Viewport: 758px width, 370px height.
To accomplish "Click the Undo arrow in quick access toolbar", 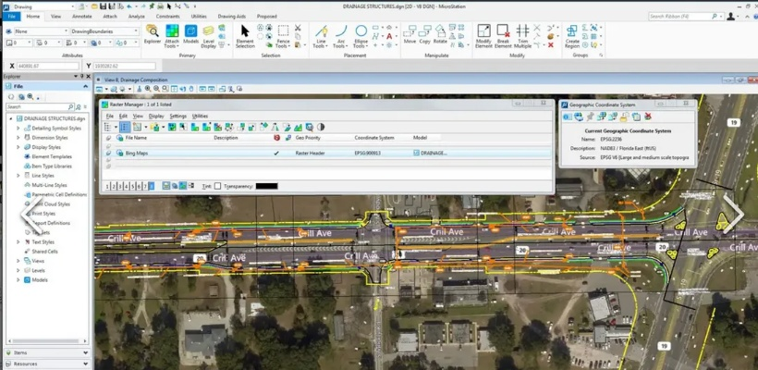I will [x=129, y=6].
